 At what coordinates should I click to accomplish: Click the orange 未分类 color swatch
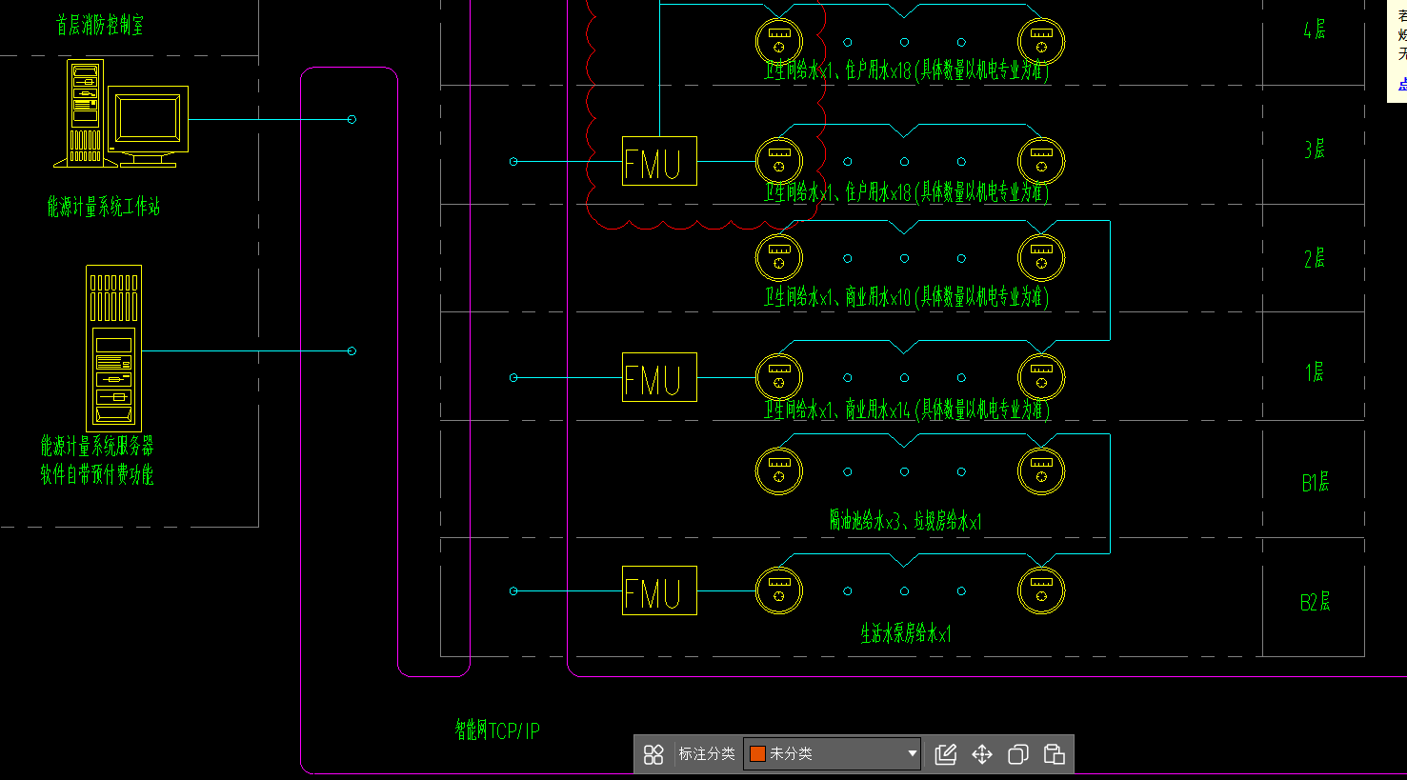pyautogui.click(x=758, y=753)
